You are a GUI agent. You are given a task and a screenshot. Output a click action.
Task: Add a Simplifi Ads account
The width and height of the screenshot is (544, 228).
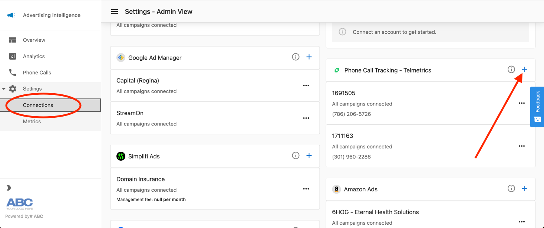(x=309, y=155)
